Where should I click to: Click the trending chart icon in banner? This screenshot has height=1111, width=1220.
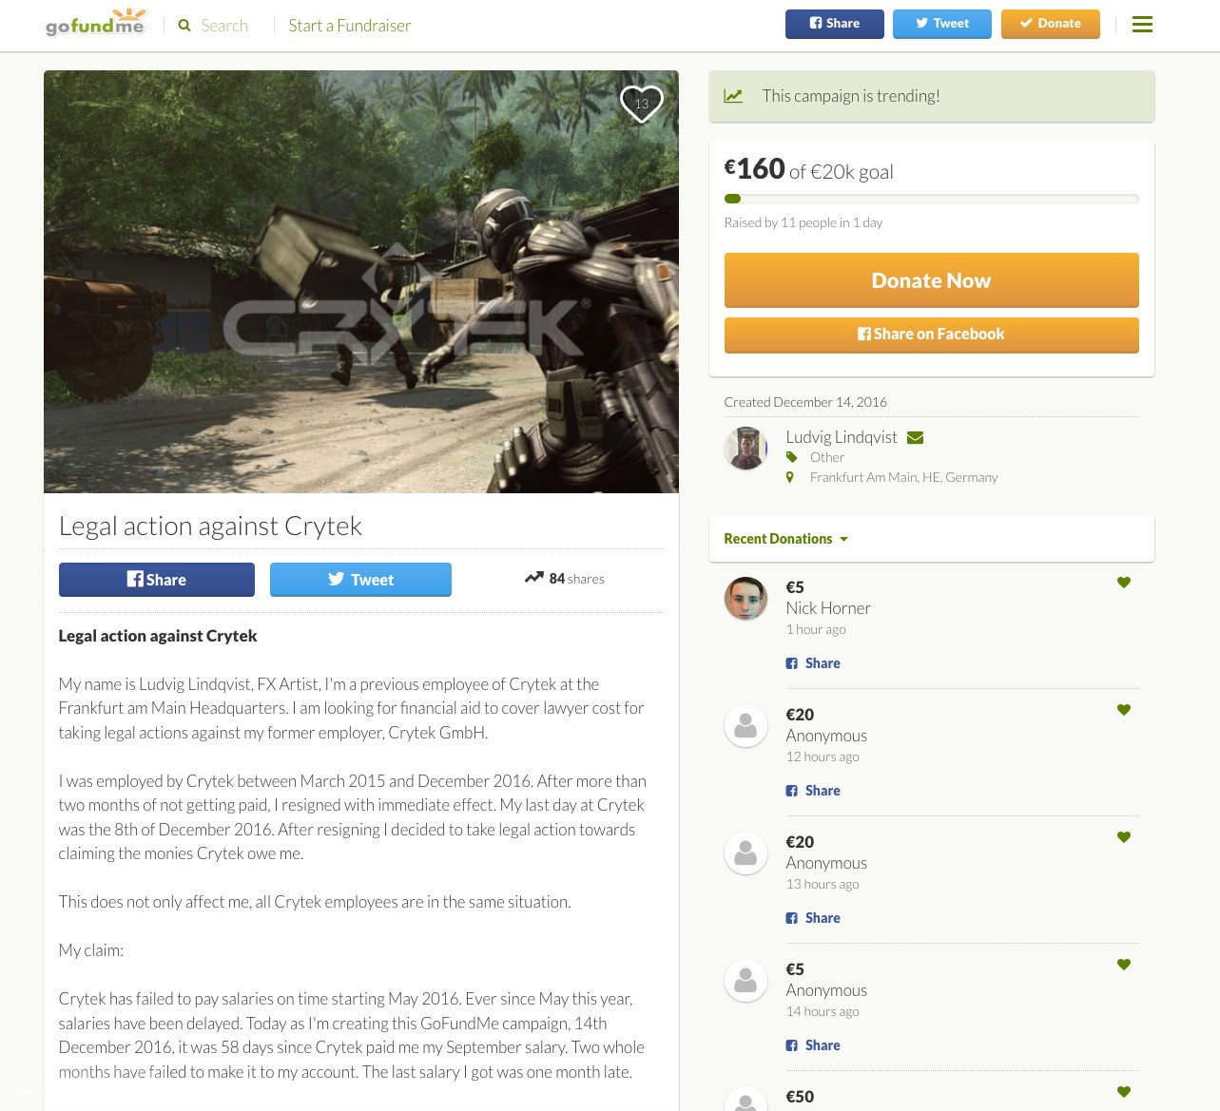coord(733,96)
